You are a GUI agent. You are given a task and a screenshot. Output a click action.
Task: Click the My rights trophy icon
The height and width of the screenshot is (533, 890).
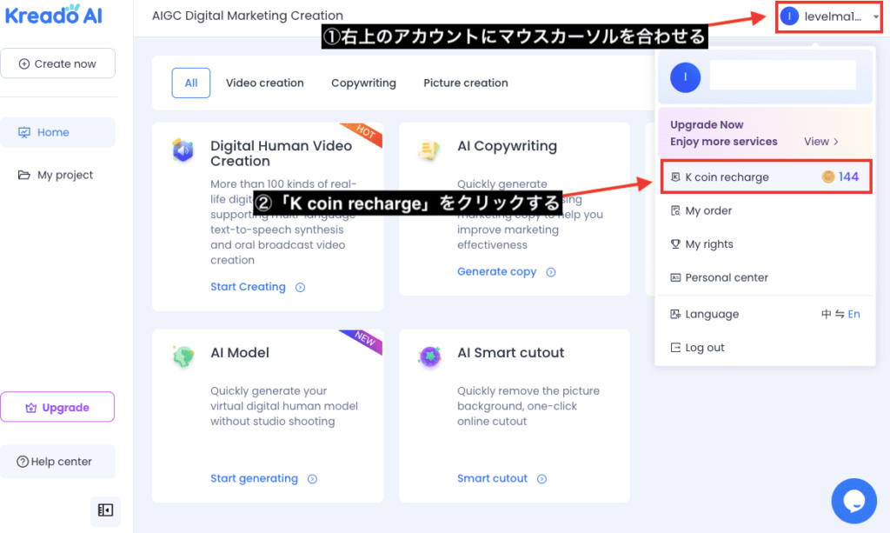pyautogui.click(x=675, y=244)
